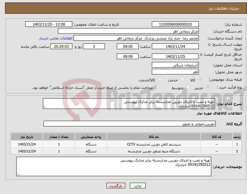Click the تعداد / مقدار column header
247x194 pixels.
(x=59, y=137)
